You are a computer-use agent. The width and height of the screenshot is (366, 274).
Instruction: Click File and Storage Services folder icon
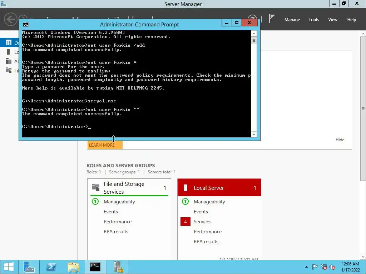click(x=96, y=187)
